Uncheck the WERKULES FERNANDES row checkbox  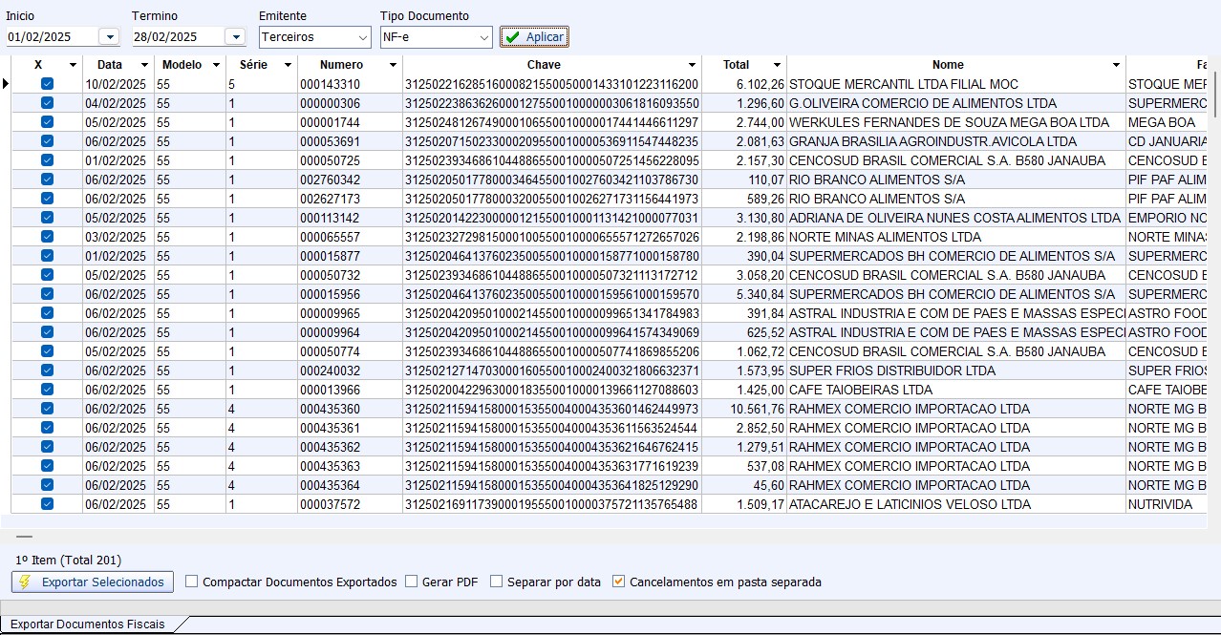[47, 122]
